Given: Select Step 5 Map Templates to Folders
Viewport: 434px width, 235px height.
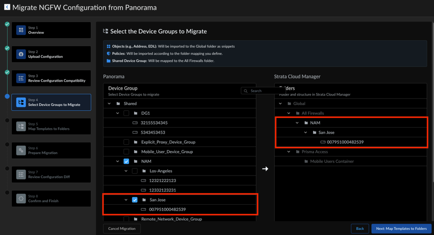Looking at the screenshot, I should 51,126.
